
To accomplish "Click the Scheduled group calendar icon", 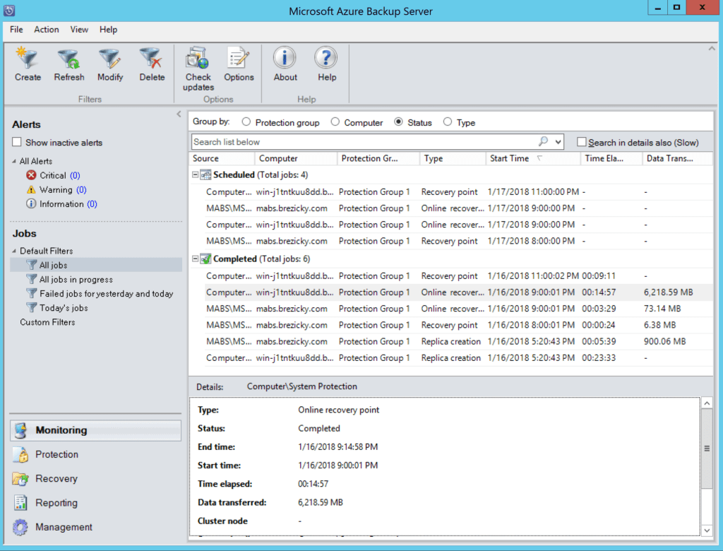I will 205,175.
